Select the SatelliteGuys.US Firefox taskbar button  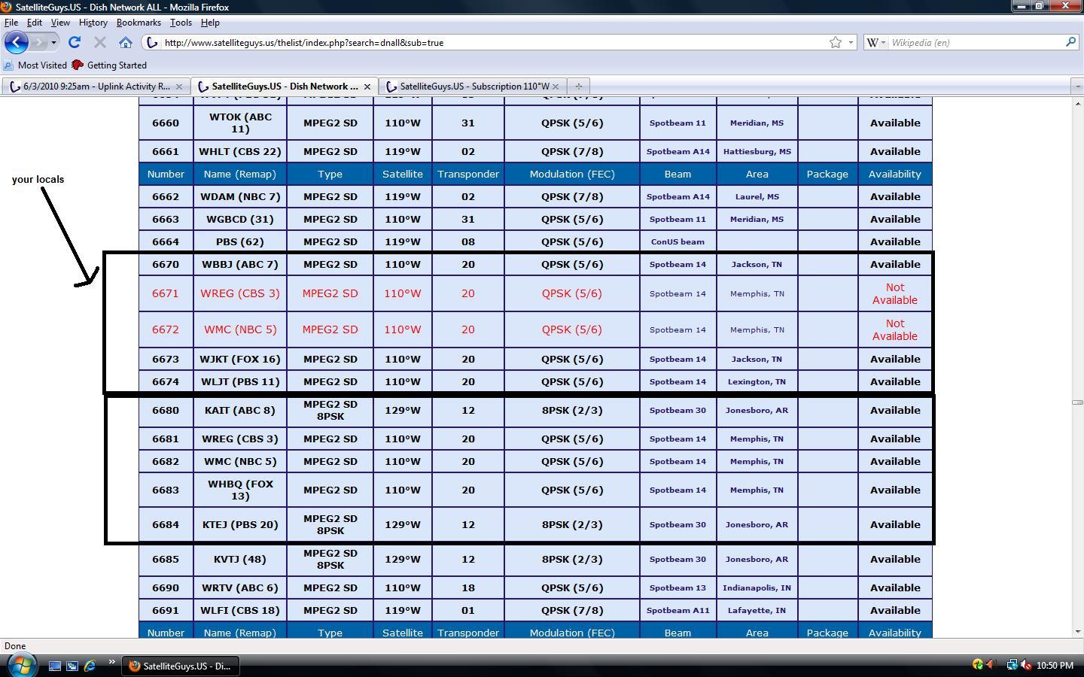(x=180, y=666)
